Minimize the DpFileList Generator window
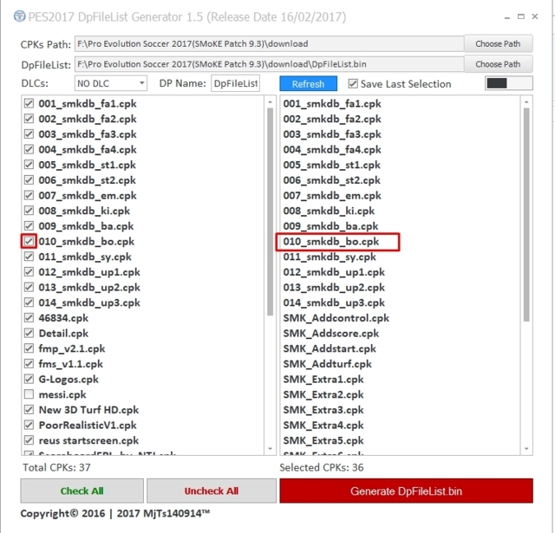 tap(507, 16)
